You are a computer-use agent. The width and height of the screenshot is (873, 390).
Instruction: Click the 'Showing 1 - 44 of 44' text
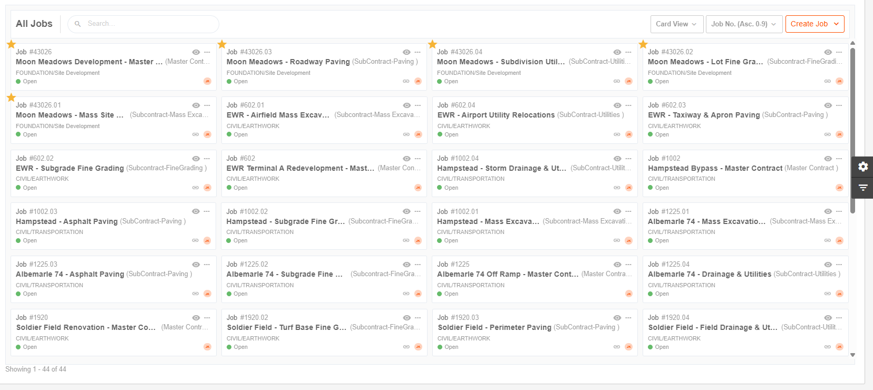[36, 369]
